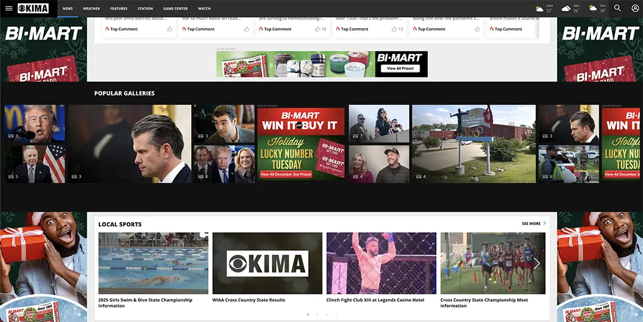Advance Local Sports carousel with next arrow
Image resolution: width=643 pixels, height=322 pixels.
[537, 263]
